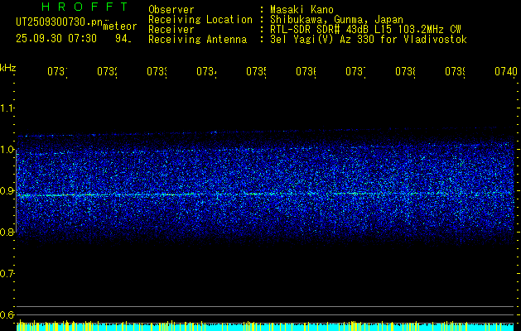Click the Receiving Antenna label
521x331 pixels.
coord(197,40)
